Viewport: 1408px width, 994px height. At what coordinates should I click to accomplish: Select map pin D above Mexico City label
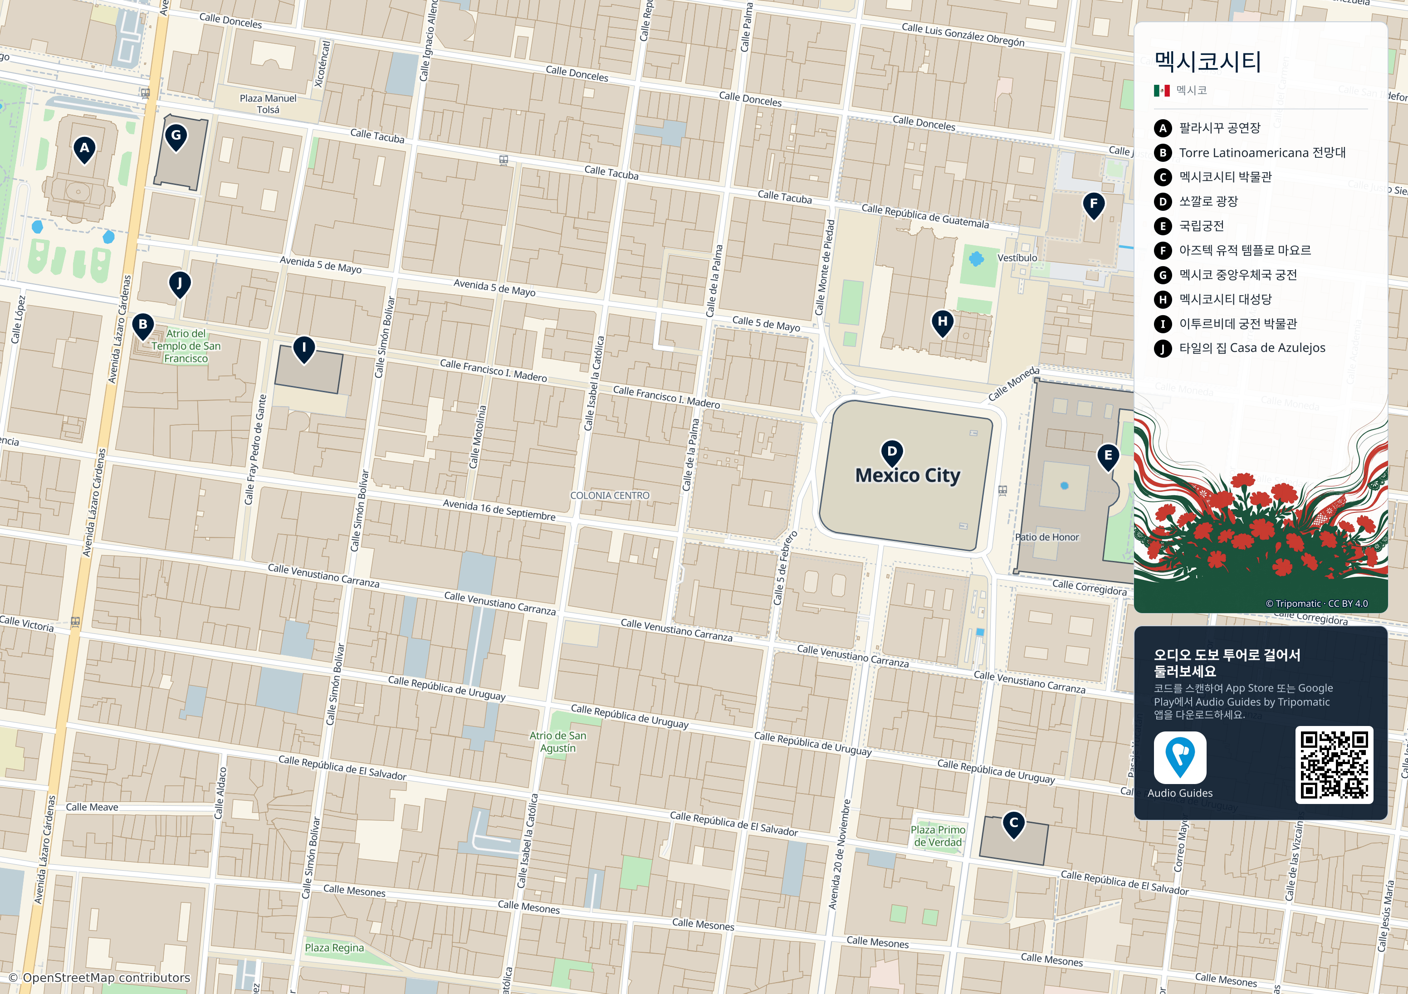(x=892, y=453)
